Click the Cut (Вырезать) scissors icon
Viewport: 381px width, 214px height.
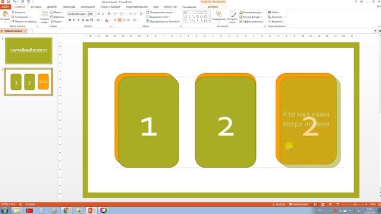pyautogui.click(x=13, y=12)
